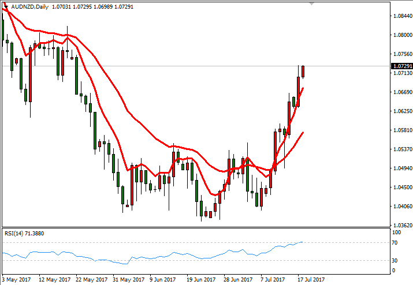Click the 1.03620 price axis label
This screenshot has height=285, width=413.
[x=403, y=225]
